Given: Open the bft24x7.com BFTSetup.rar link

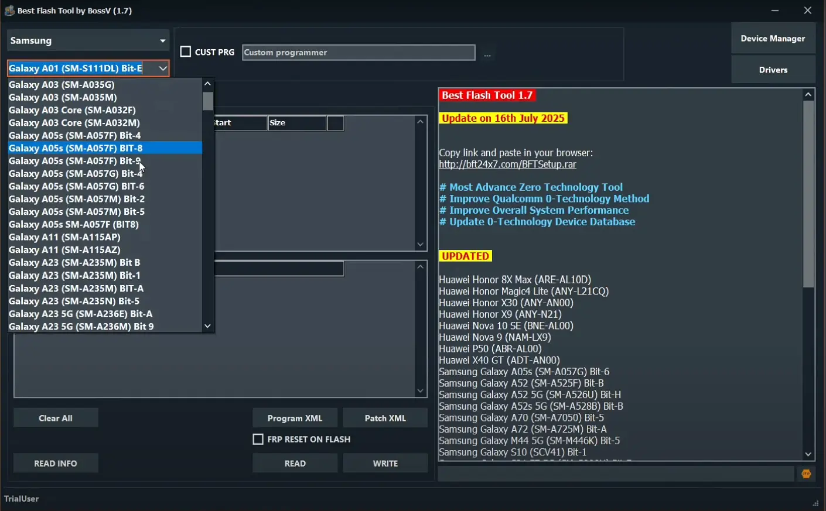Looking at the screenshot, I should 508,164.
